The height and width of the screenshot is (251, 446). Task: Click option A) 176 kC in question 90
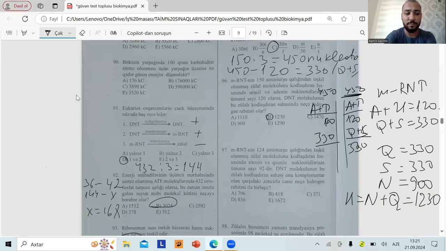pos(133,81)
